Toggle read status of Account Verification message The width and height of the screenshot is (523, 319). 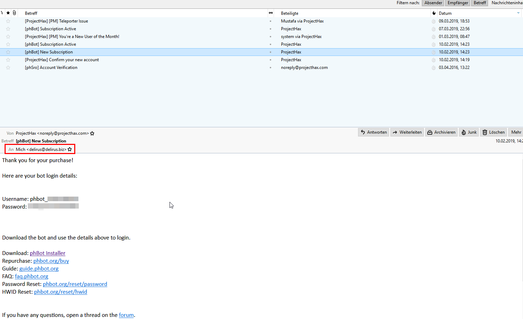pos(270,68)
